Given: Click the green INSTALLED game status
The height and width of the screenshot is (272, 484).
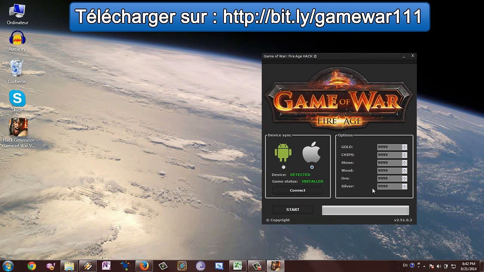Looking at the screenshot, I should (312, 181).
